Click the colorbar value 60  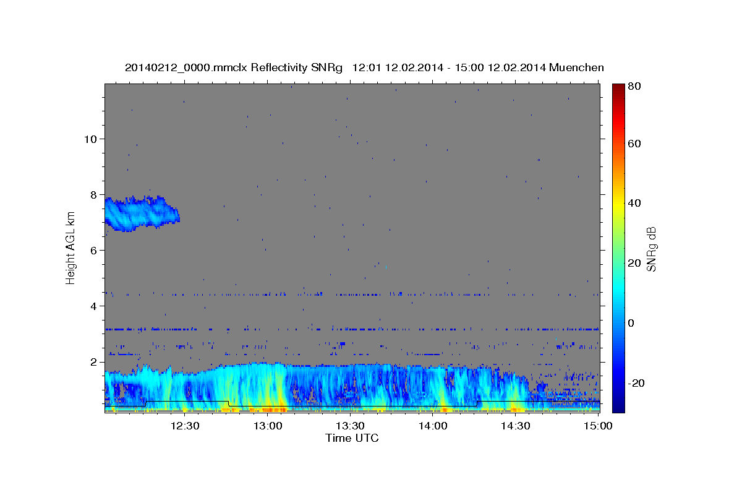[x=635, y=144]
